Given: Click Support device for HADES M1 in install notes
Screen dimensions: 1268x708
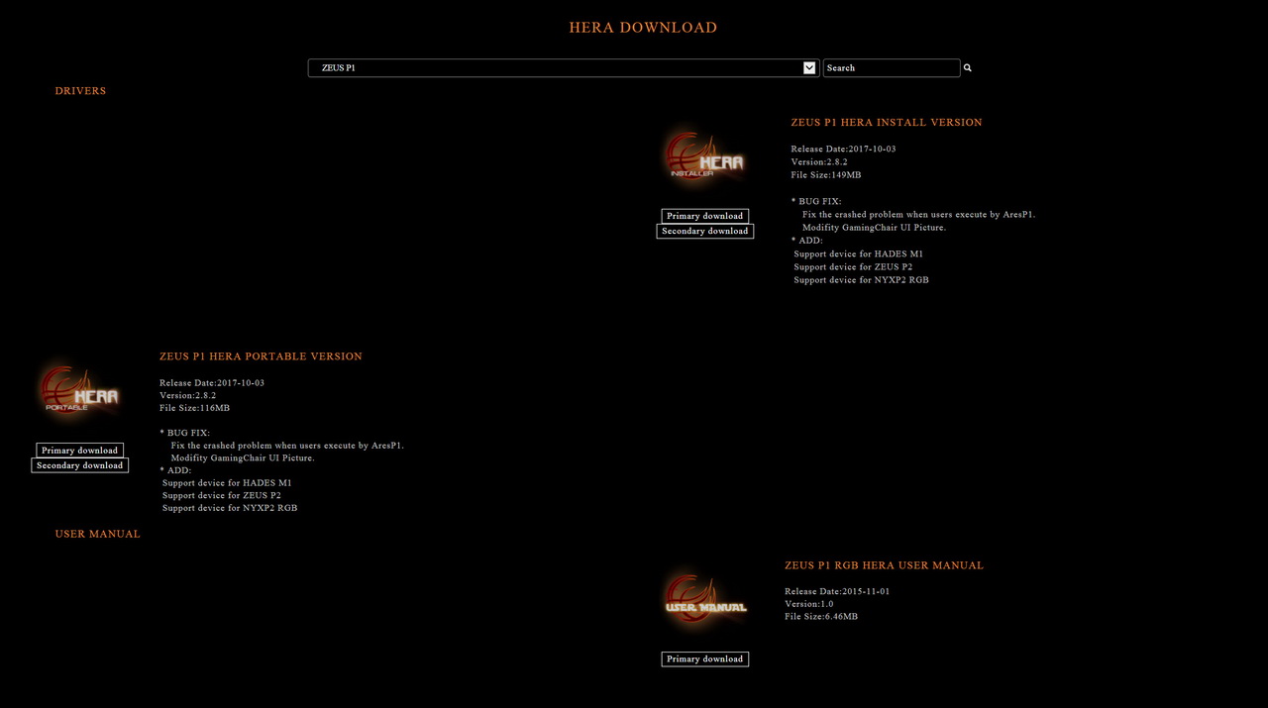Looking at the screenshot, I should pyautogui.click(x=858, y=254).
